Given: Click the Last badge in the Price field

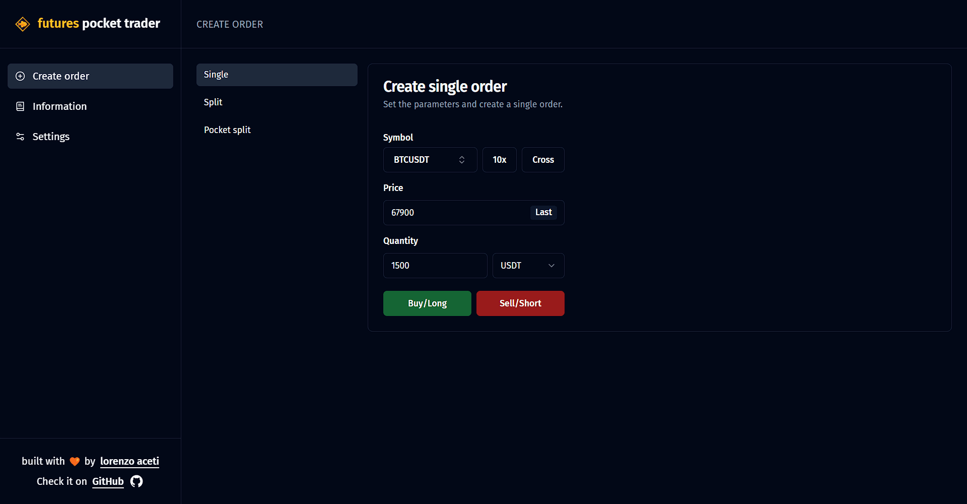Looking at the screenshot, I should tap(543, 212).
